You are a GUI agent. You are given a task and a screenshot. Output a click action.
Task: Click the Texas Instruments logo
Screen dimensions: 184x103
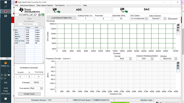29,10
